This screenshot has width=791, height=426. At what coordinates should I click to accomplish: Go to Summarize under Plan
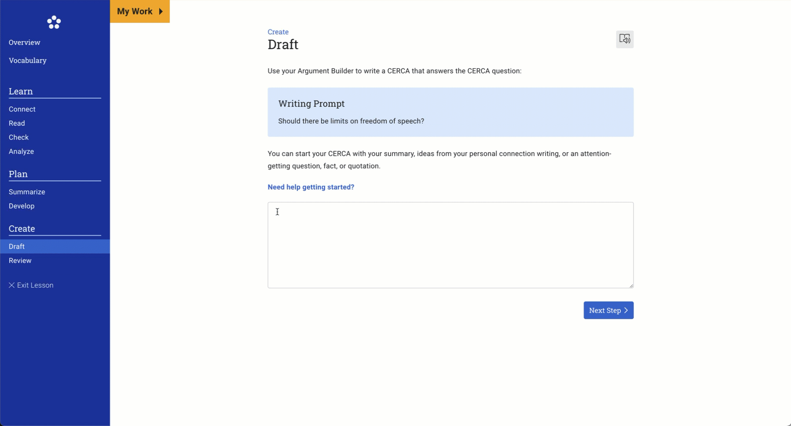[27, 192]
